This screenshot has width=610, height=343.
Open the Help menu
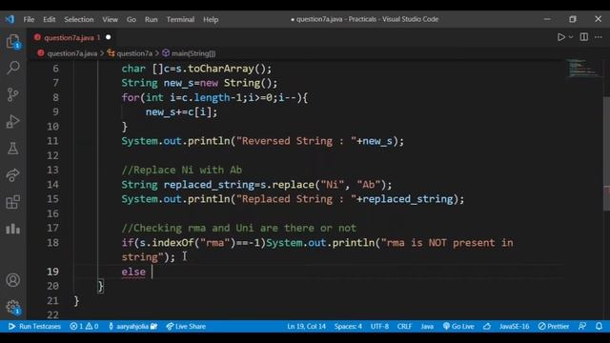(x=211, y=19)
